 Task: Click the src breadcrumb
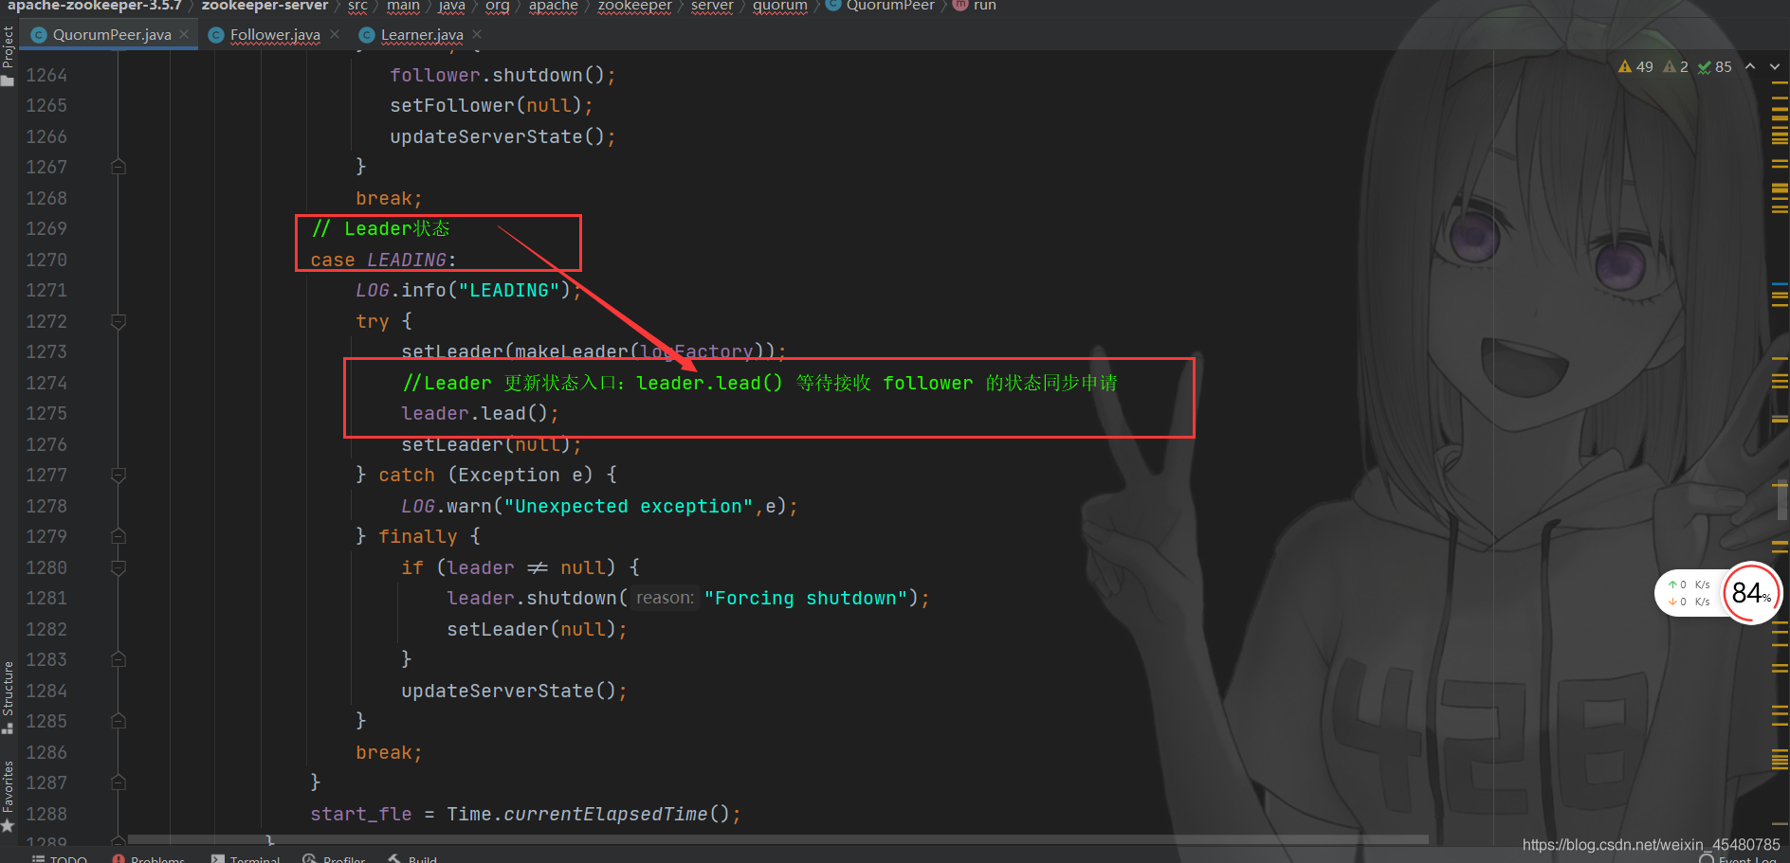[357, 6]
